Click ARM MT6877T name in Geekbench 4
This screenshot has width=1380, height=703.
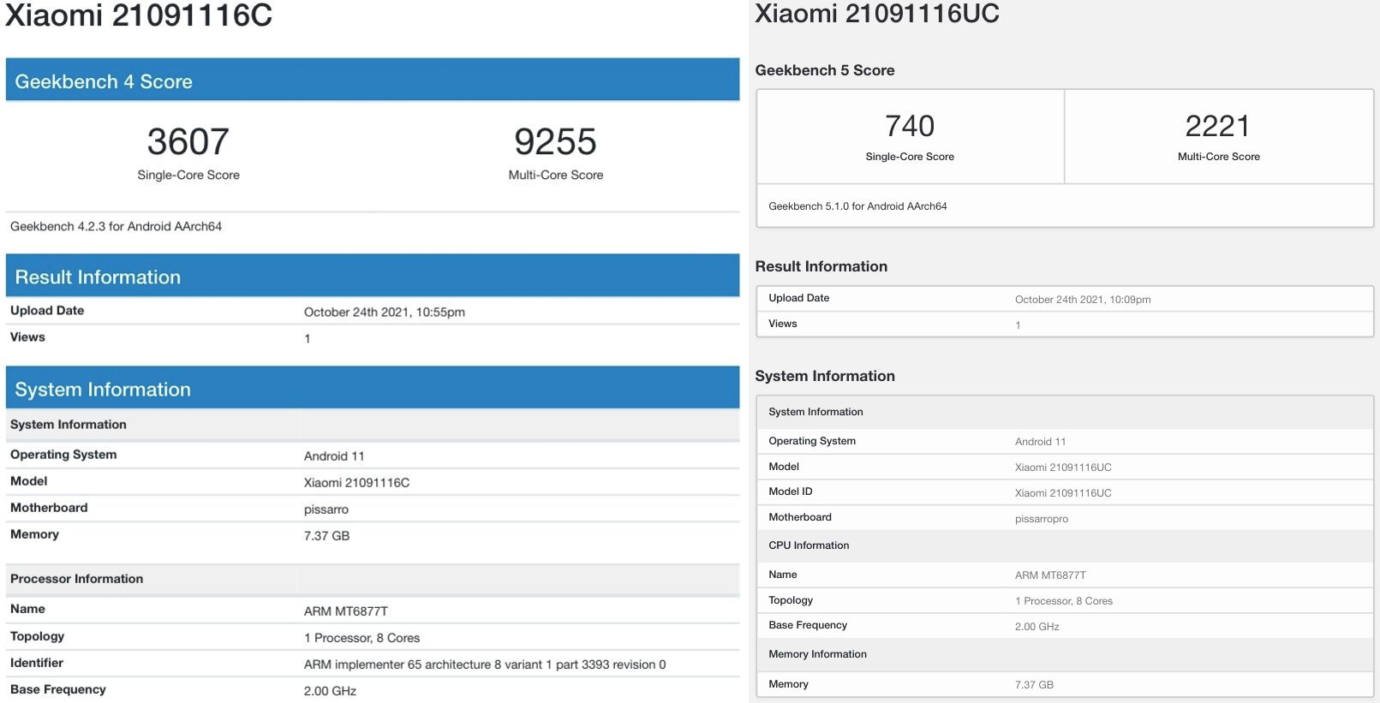(345, 611)
